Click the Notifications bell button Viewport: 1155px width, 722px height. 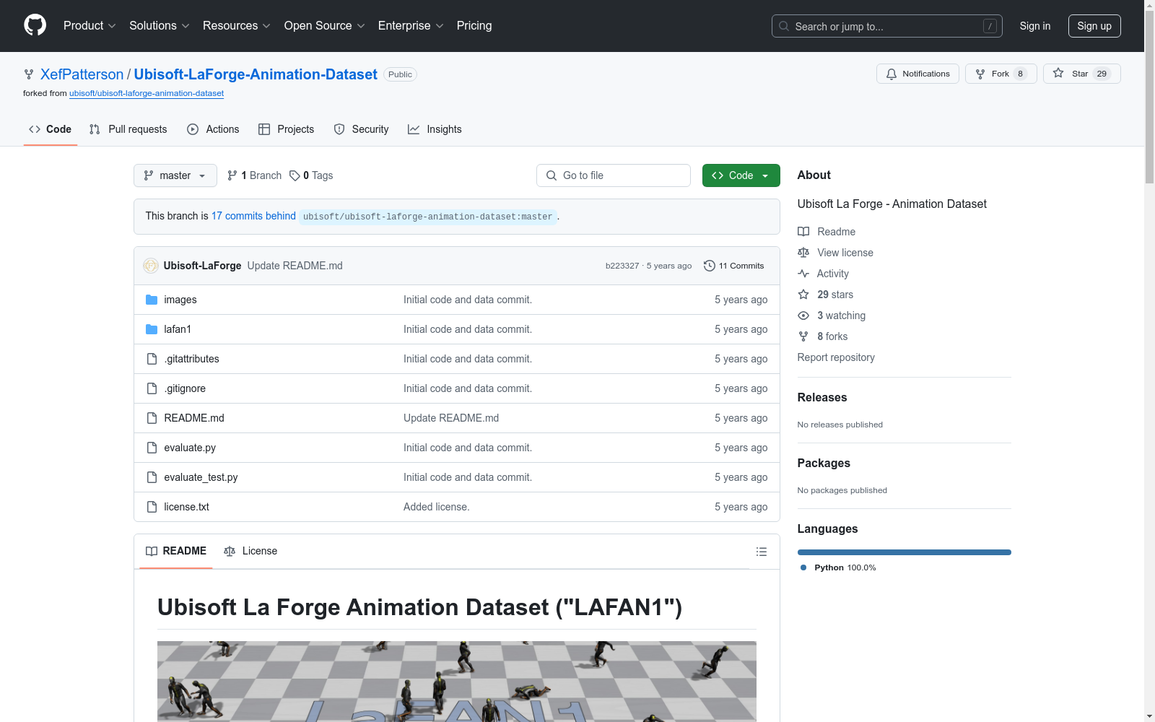click(x=918, y=74)
